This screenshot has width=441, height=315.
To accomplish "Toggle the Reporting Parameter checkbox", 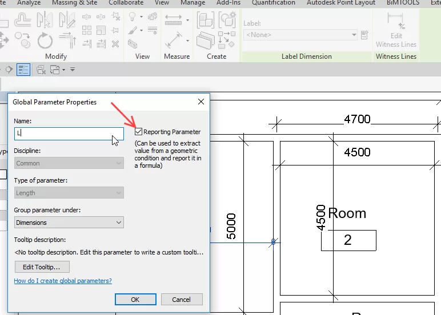I will (139, 132).
